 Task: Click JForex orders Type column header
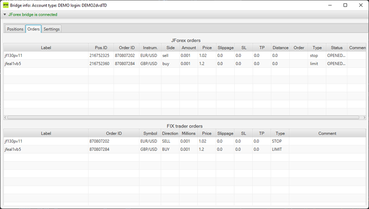click(317, 48)
